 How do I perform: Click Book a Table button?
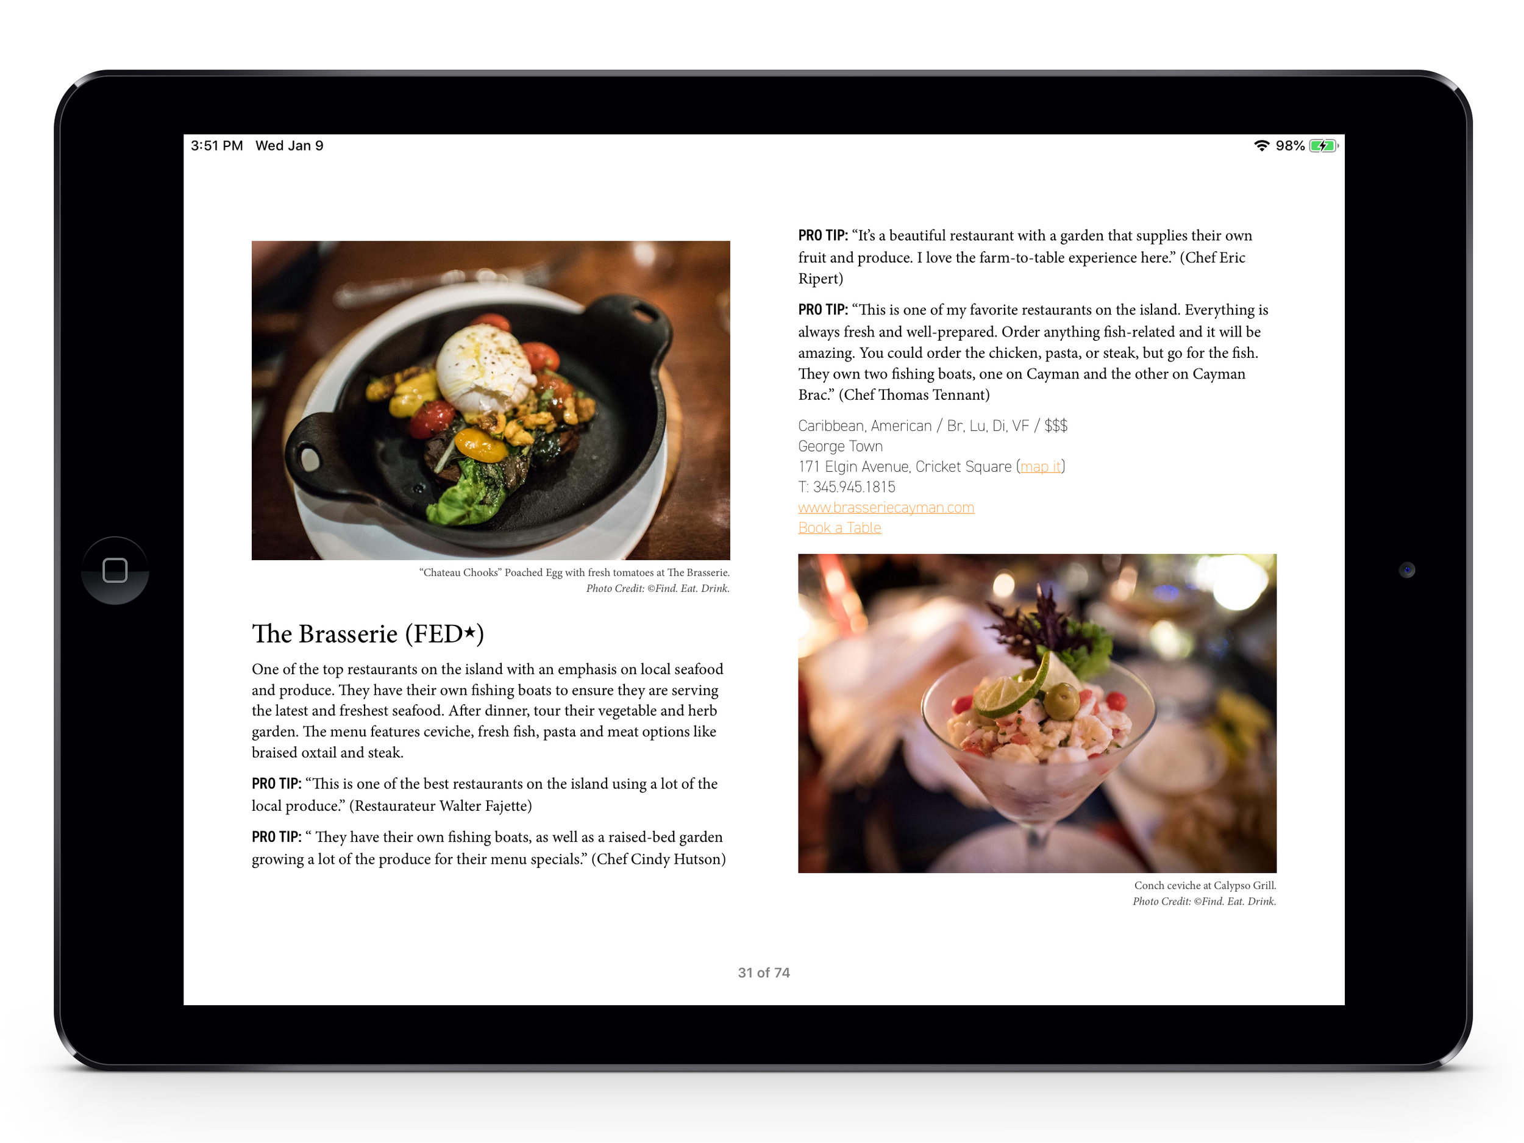coord(839,526)
